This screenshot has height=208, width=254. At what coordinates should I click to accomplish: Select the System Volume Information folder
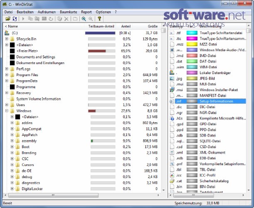click(x=38, y=99)
